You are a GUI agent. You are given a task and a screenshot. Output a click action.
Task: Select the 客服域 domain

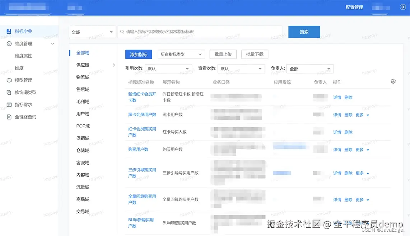coord(83,162)
